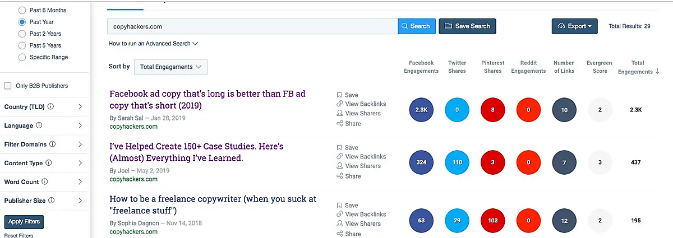
Task: Click View Sharers icon for freelance copywriter article
Action: point(339,224)
